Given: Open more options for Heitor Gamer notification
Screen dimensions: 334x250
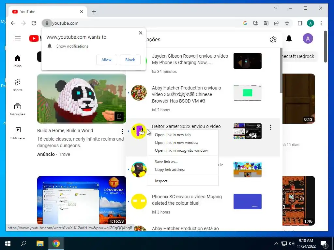Looking at the screenshot, I should coord(270,127).
